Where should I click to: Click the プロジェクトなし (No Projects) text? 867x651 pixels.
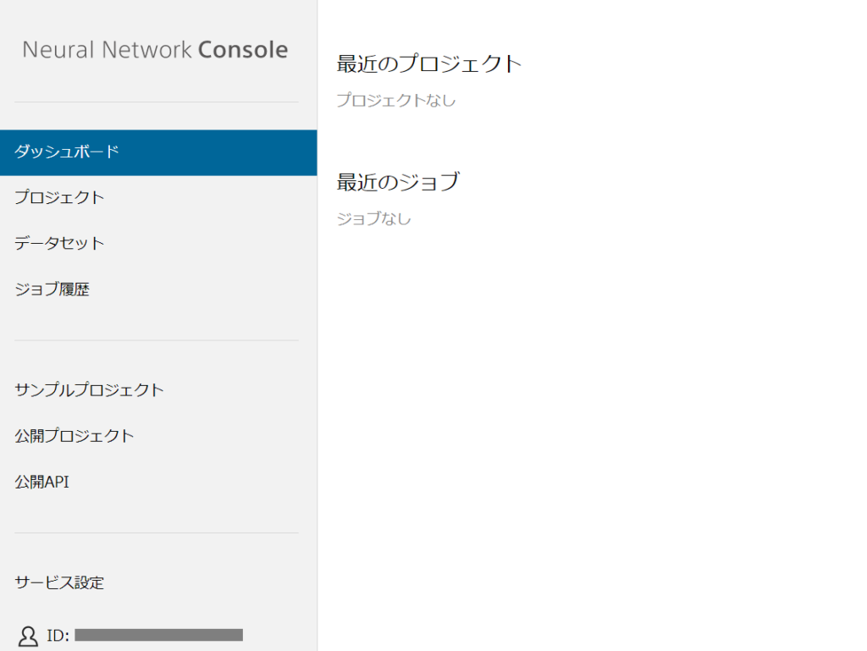[398, 100]
